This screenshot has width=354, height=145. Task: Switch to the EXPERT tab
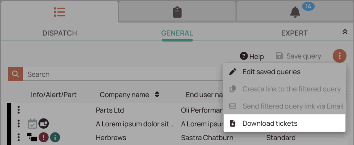point(295,33)
